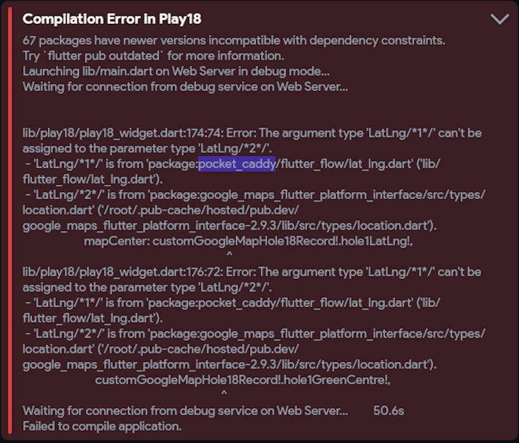Click first google_maps_flutter_platform_interface-2.9.3 path line
The image size is (519, 443).
pyautogui.click(x=229, y=226)
